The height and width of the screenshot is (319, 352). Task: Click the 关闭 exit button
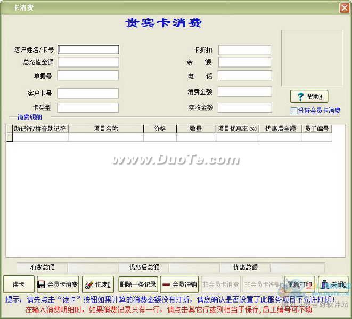tap(333, 284)
